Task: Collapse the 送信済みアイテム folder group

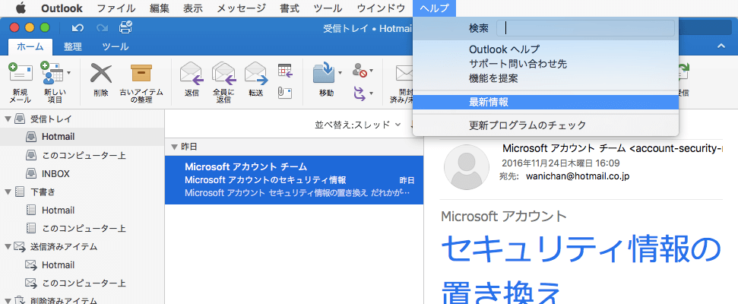Action: tap(7, 246)
